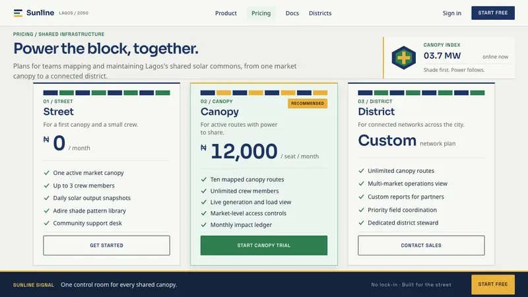Screen dimensions: 528x297
Task: Click checkmark beside Market-level access controls
Action: click(x=204, y=213)
